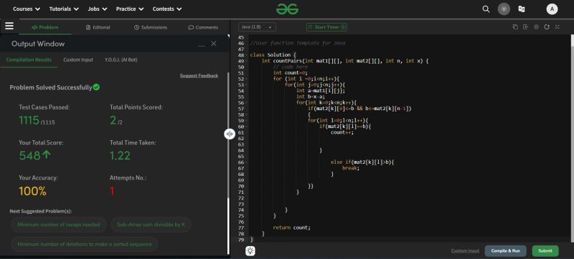Switch to the Problem tab

(x=45, y=27)
